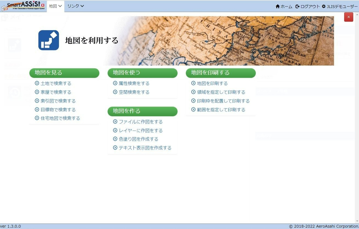
Task: Open 空間検索をする link
Action: [134, 92]
